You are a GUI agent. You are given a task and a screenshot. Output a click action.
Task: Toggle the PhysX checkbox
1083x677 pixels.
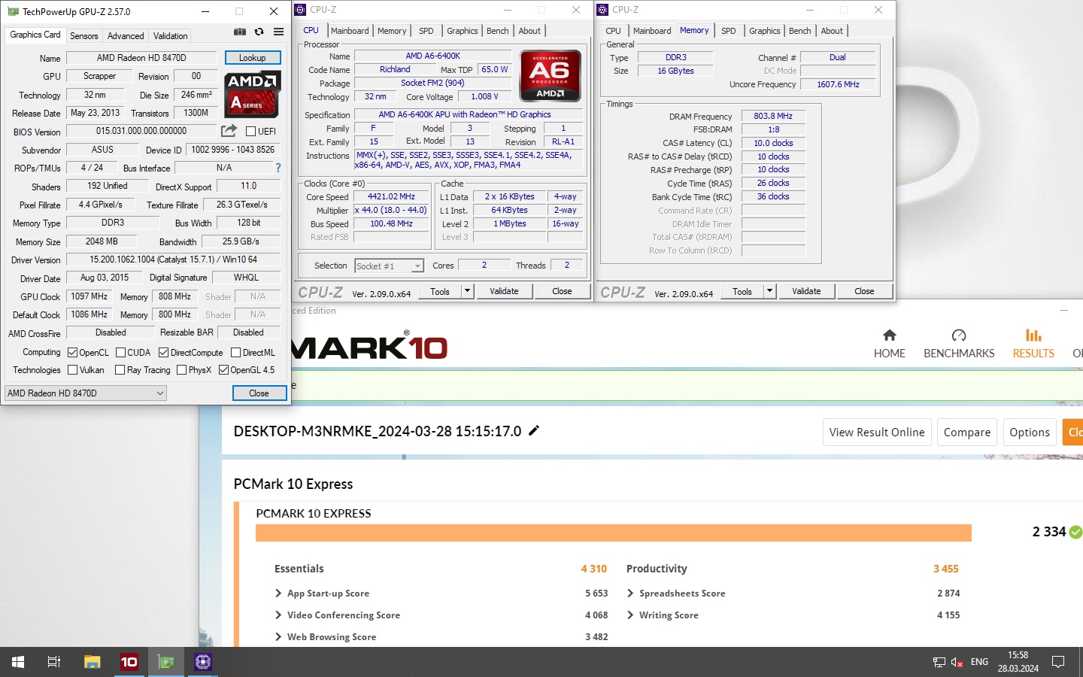tap(181, 369)
